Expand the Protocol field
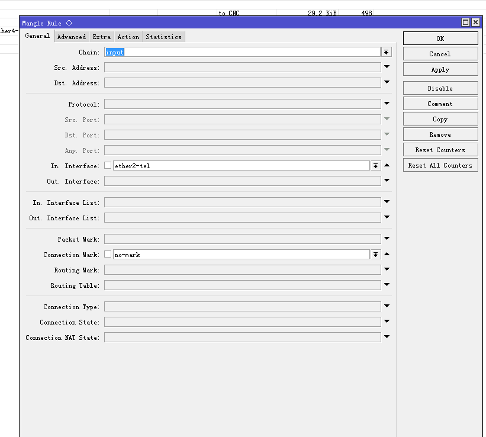The image size is (486, 437). click(387, 103)
